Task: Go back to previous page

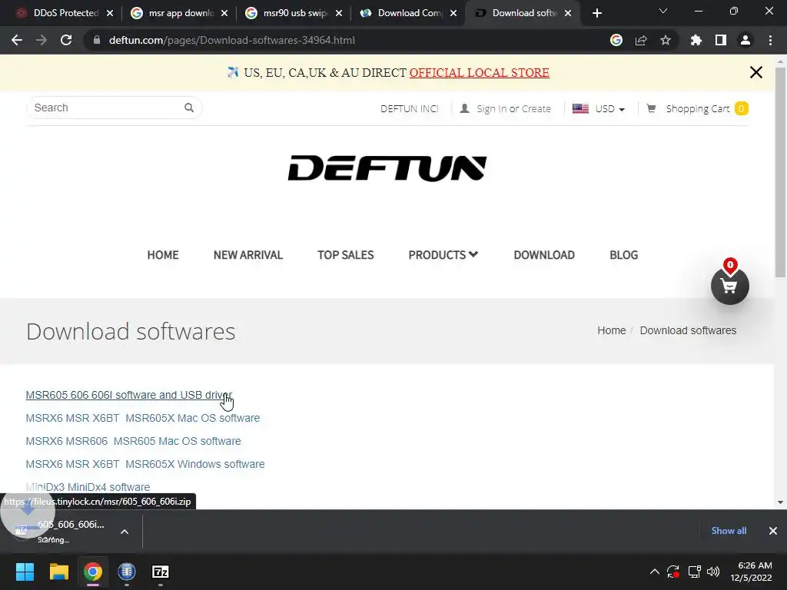Action: 17,40
